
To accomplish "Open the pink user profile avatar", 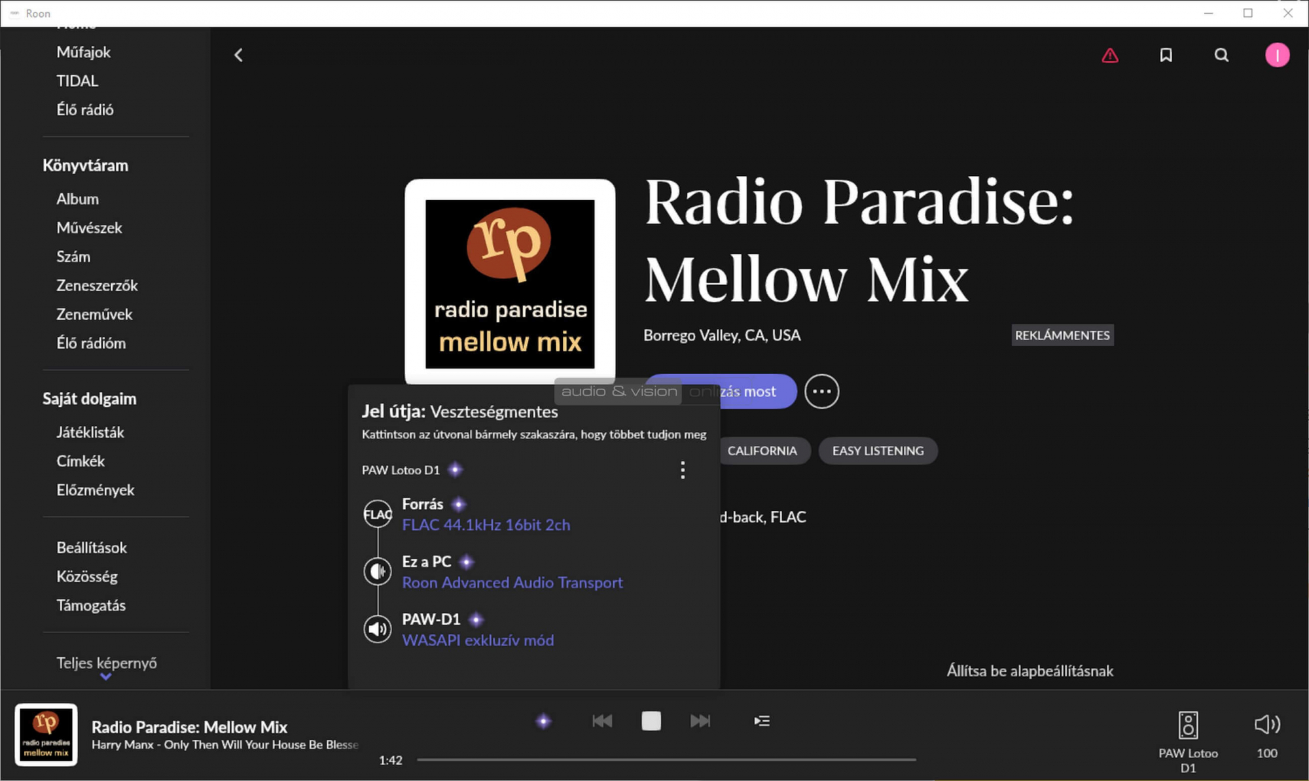I will pyautogui.click(x=1277, y=56).
